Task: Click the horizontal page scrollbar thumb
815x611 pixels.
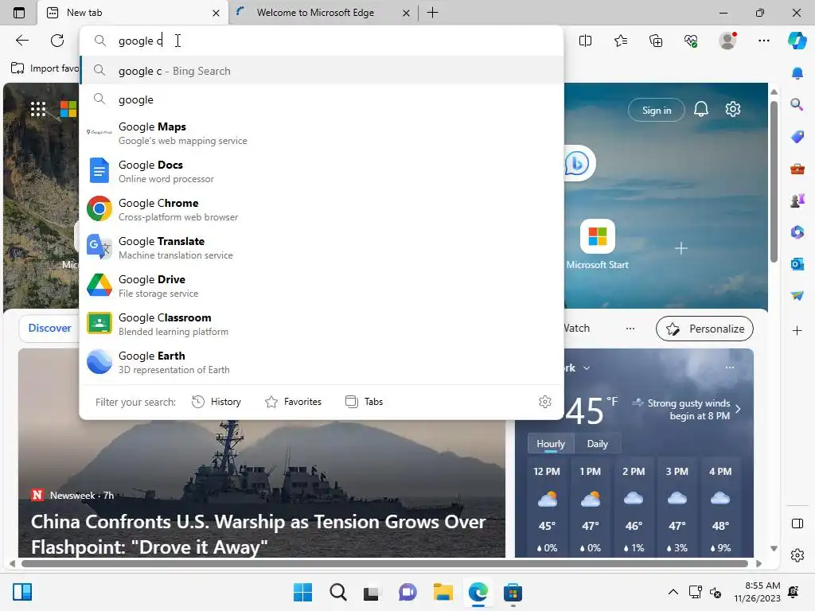Action: pyautogui.click(x=384, y=564)
